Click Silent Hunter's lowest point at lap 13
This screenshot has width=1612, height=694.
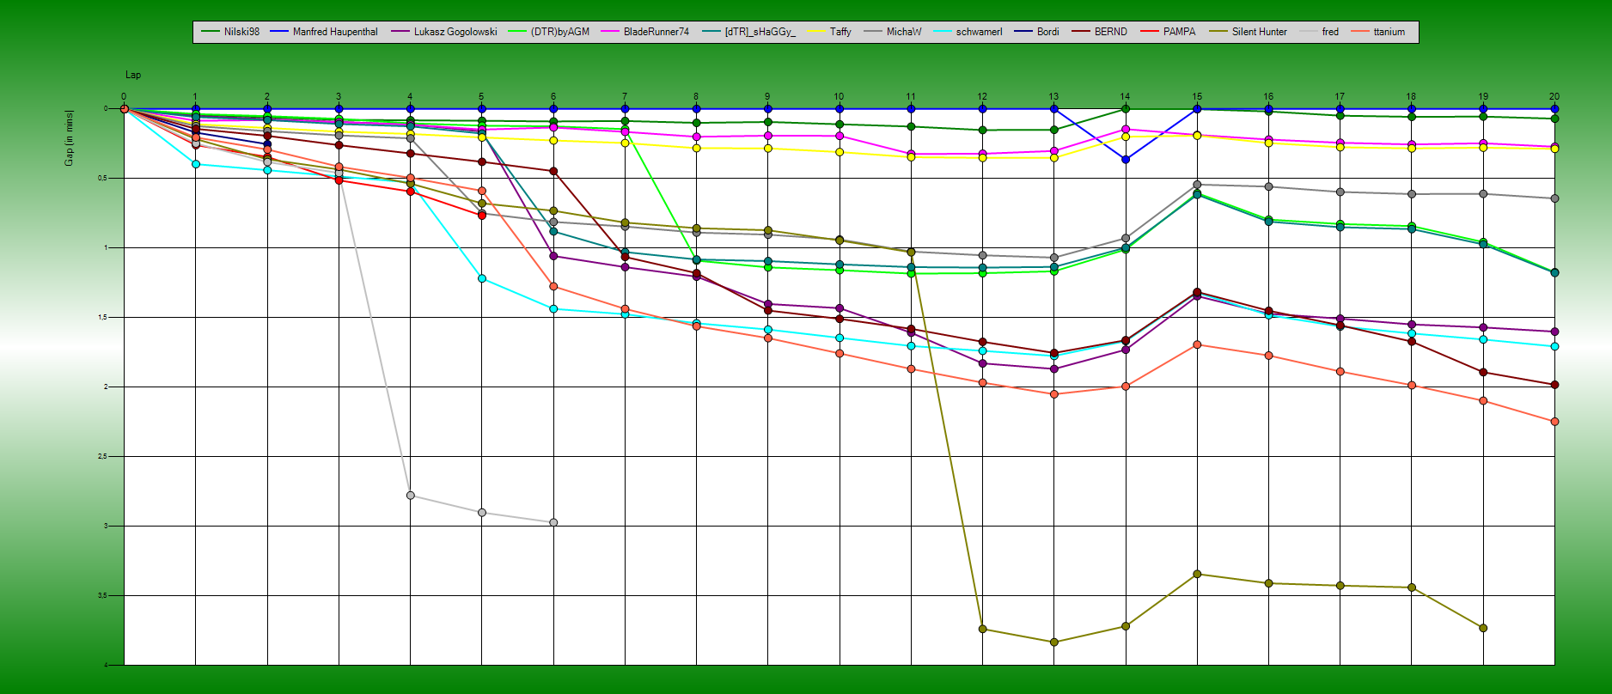pos(1054,642)
